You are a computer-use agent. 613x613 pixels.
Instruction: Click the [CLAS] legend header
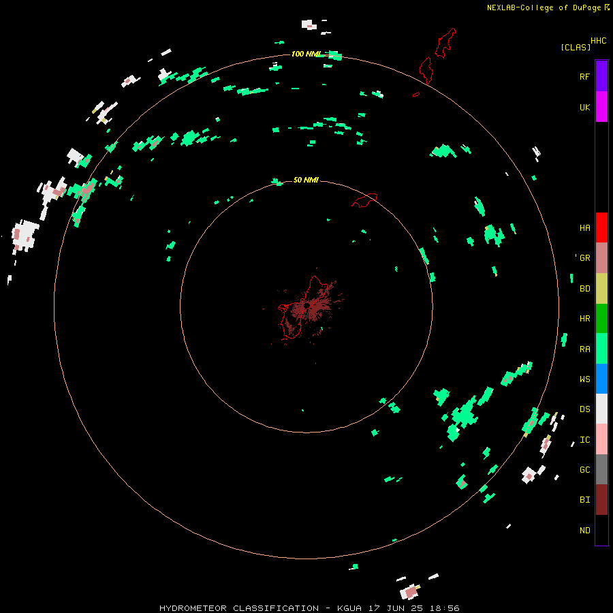coord(576,47)
